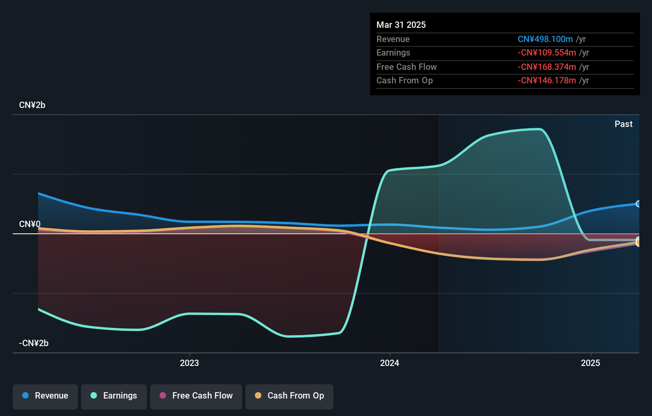Click the 2025 x-axis label
The image size is (652, 416).
[590, 363]
